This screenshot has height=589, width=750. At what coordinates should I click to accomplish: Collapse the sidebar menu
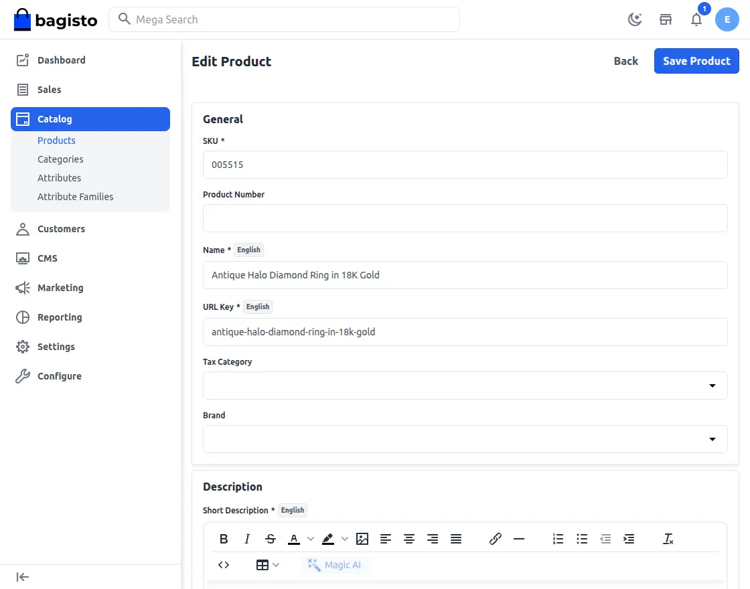tap(23, 577)
